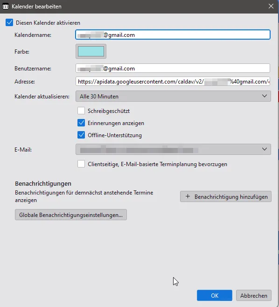The height and width of the screenshot is (307, 279).
Task: Select the Adresse URL field
Action: (x=173, y=81)
